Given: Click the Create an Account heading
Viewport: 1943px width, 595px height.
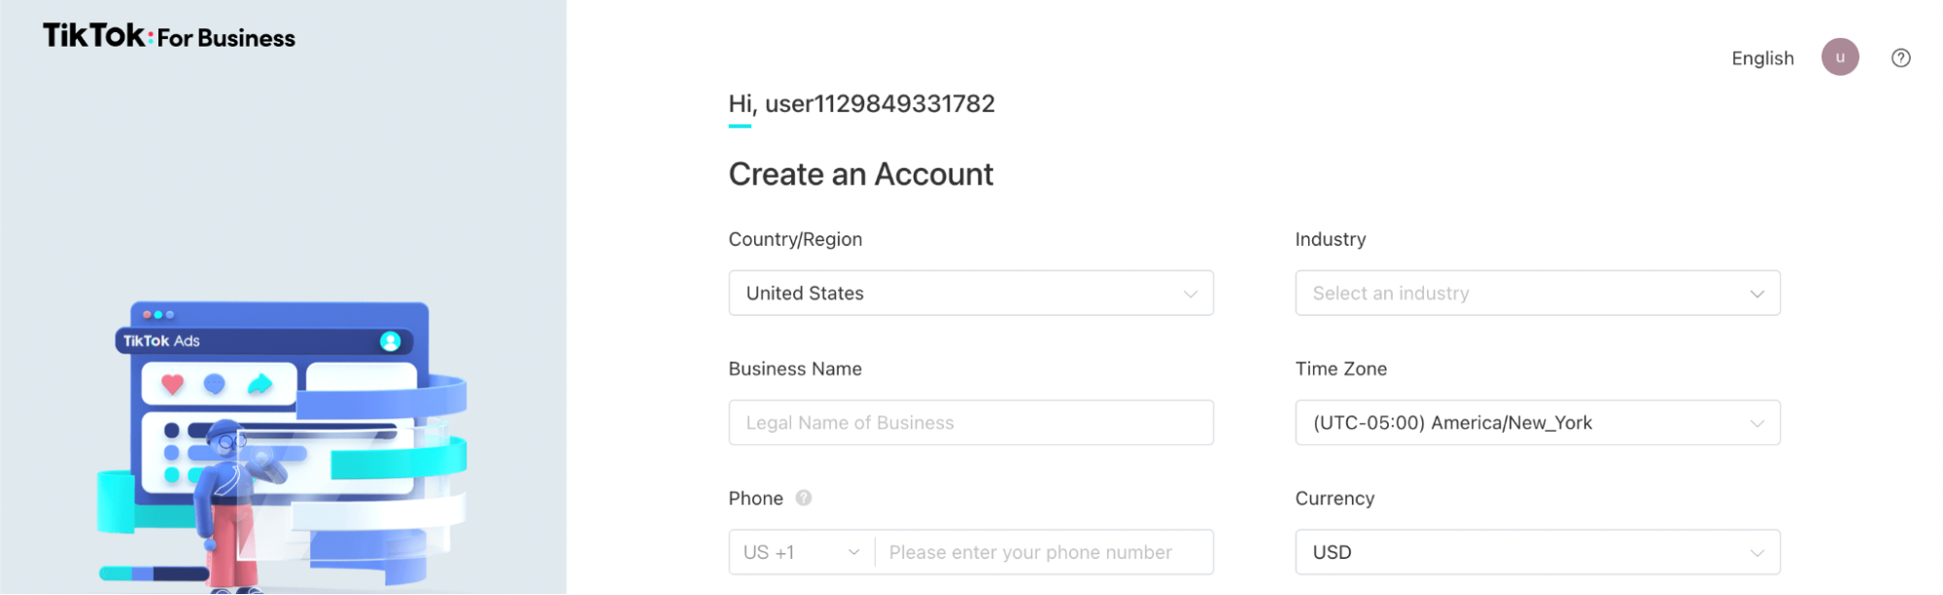Looking at the screenshot, I should point(860,174).
